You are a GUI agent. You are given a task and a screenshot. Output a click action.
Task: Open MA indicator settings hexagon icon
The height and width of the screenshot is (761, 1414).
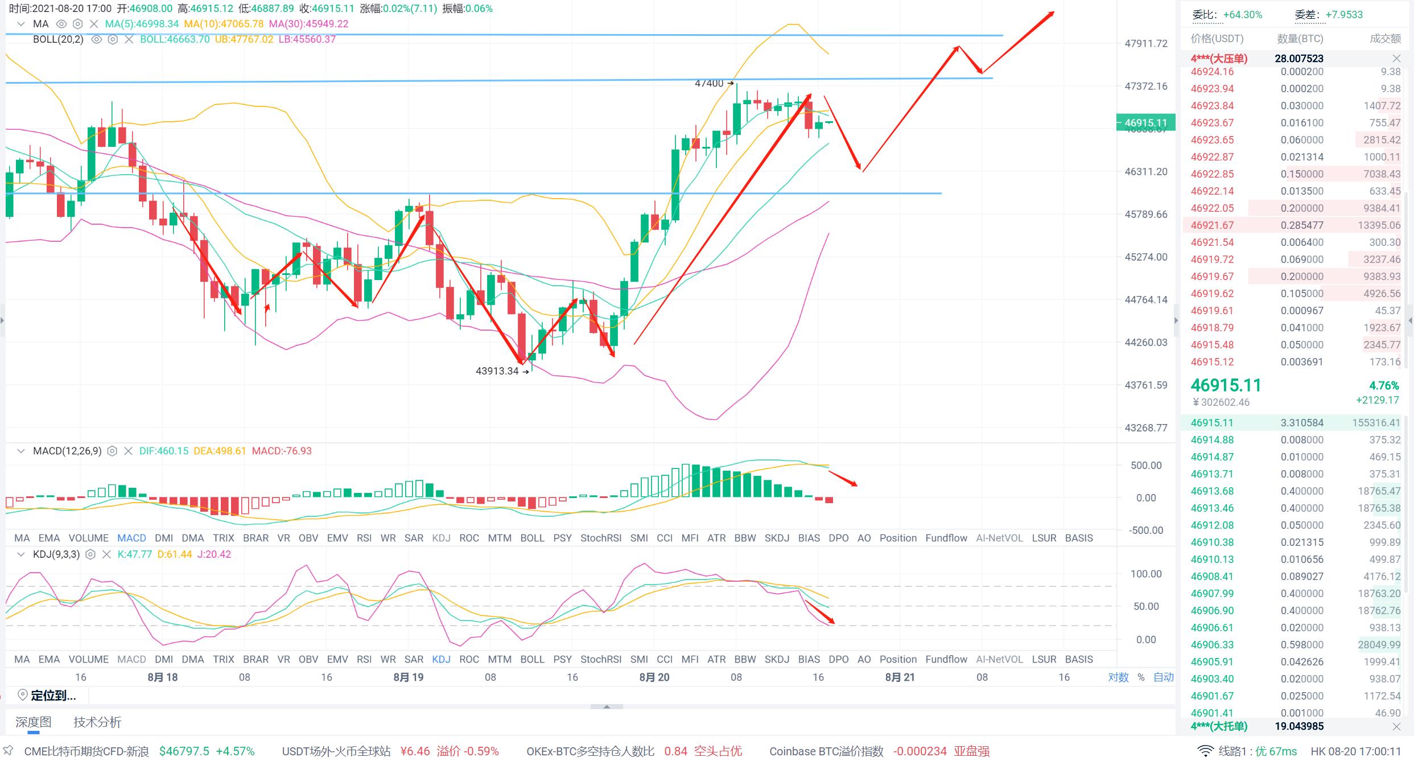78,24
